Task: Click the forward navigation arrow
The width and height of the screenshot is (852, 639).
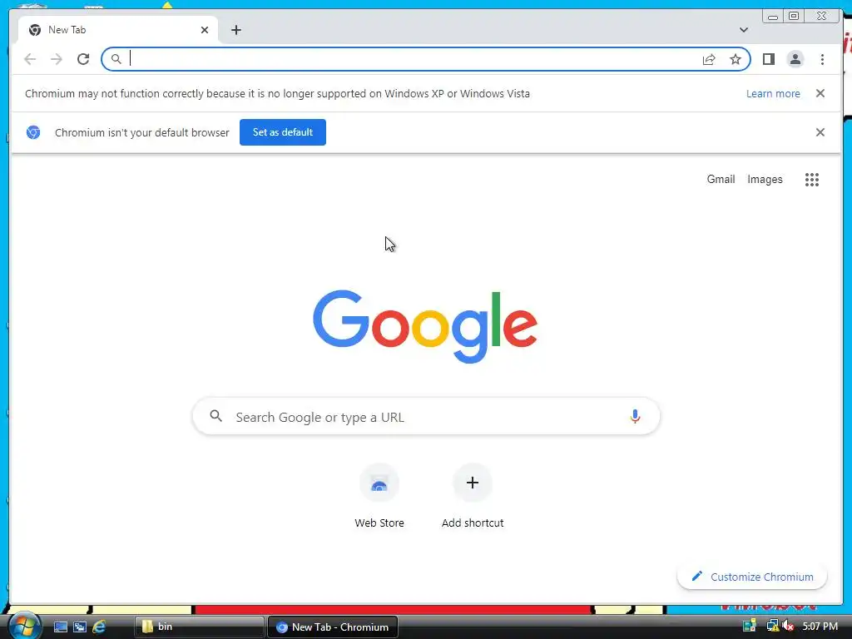Action: 57,59
